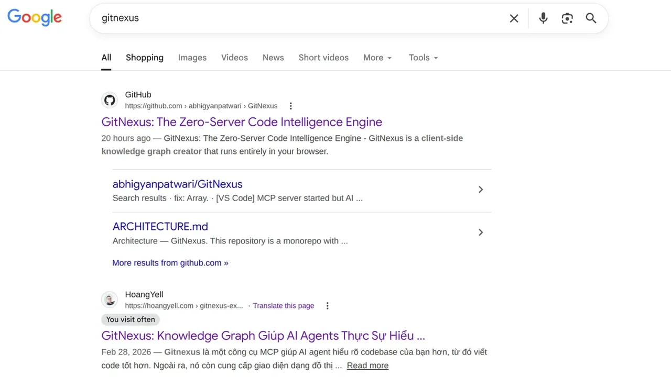Click the 'Feb 28, 2026' snippet date
This screenshot has width=671, height=377.
point(126,352)
